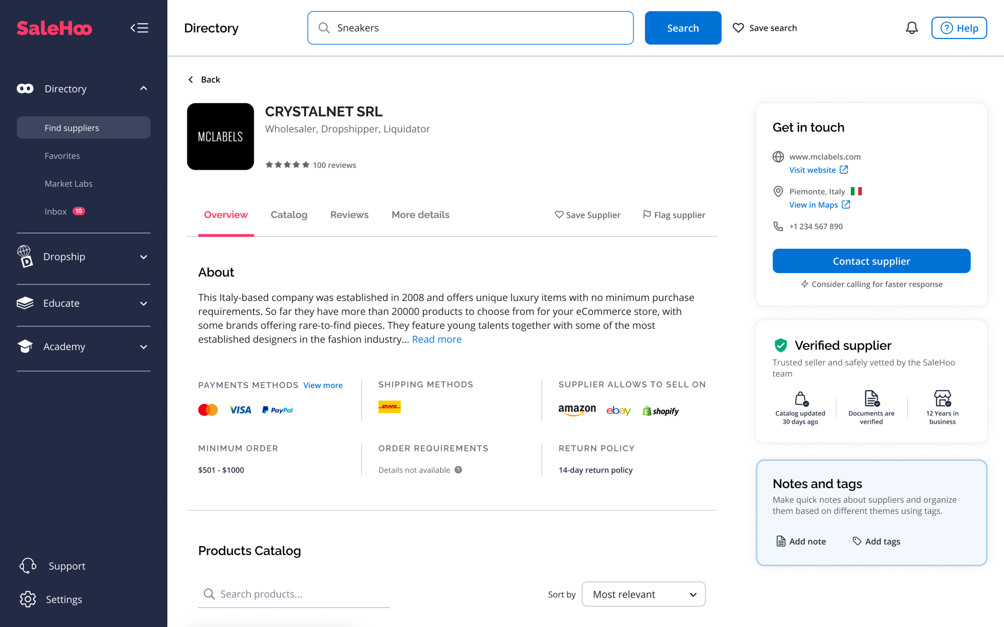This screenshot has height=627, width=1004.
Task: Open Inbox with 10 badge
Action: (65, 211)
